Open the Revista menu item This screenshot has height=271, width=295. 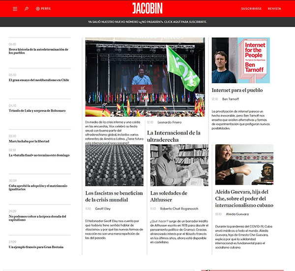tap(274, 9)
